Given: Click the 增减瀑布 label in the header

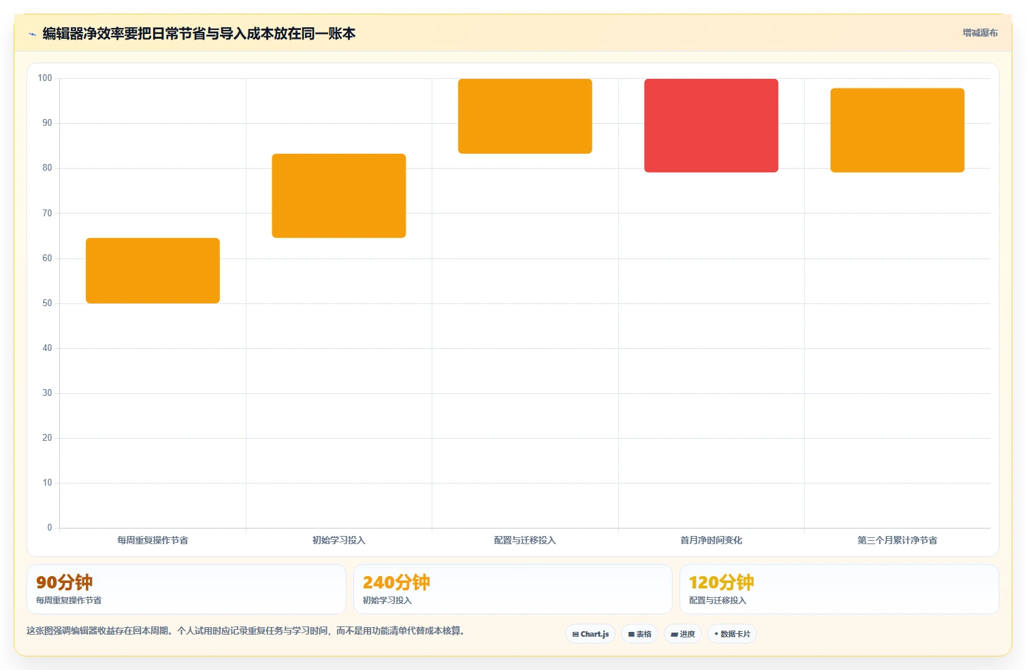Looking at the screenshot, I should 980,33.
